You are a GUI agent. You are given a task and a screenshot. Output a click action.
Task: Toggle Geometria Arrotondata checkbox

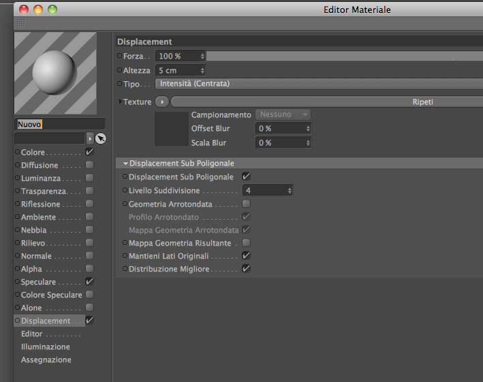point(246,204)
